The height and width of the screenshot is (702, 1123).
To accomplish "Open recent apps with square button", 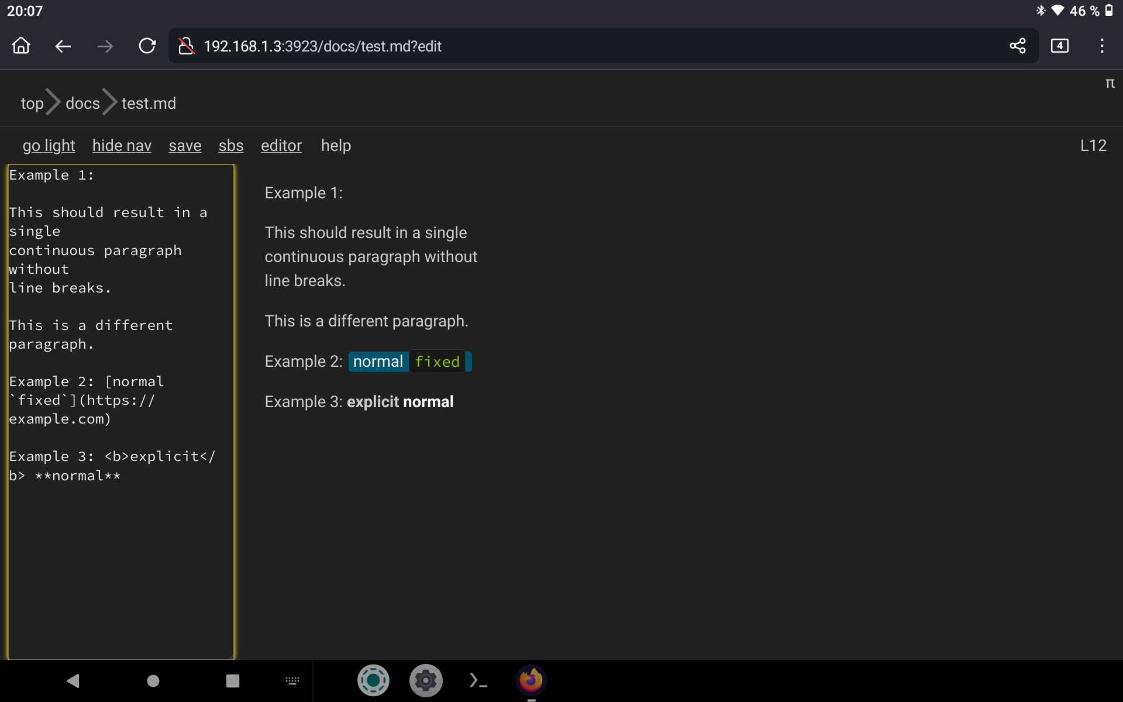I will click(233, 680).
